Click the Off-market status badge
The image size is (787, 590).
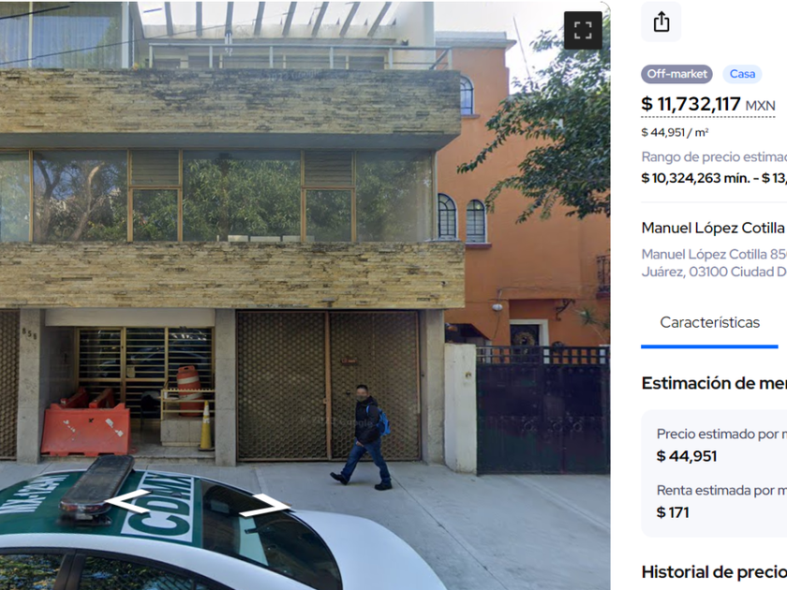coord(676,74)
